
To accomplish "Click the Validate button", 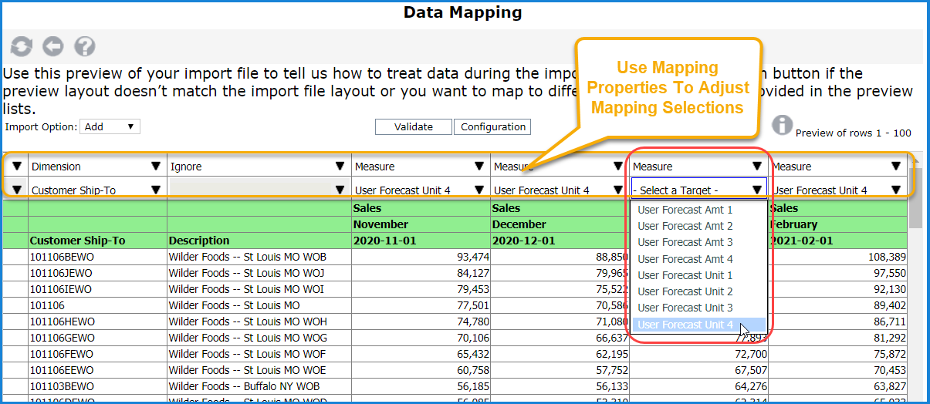I will click(x=413, y=127).
